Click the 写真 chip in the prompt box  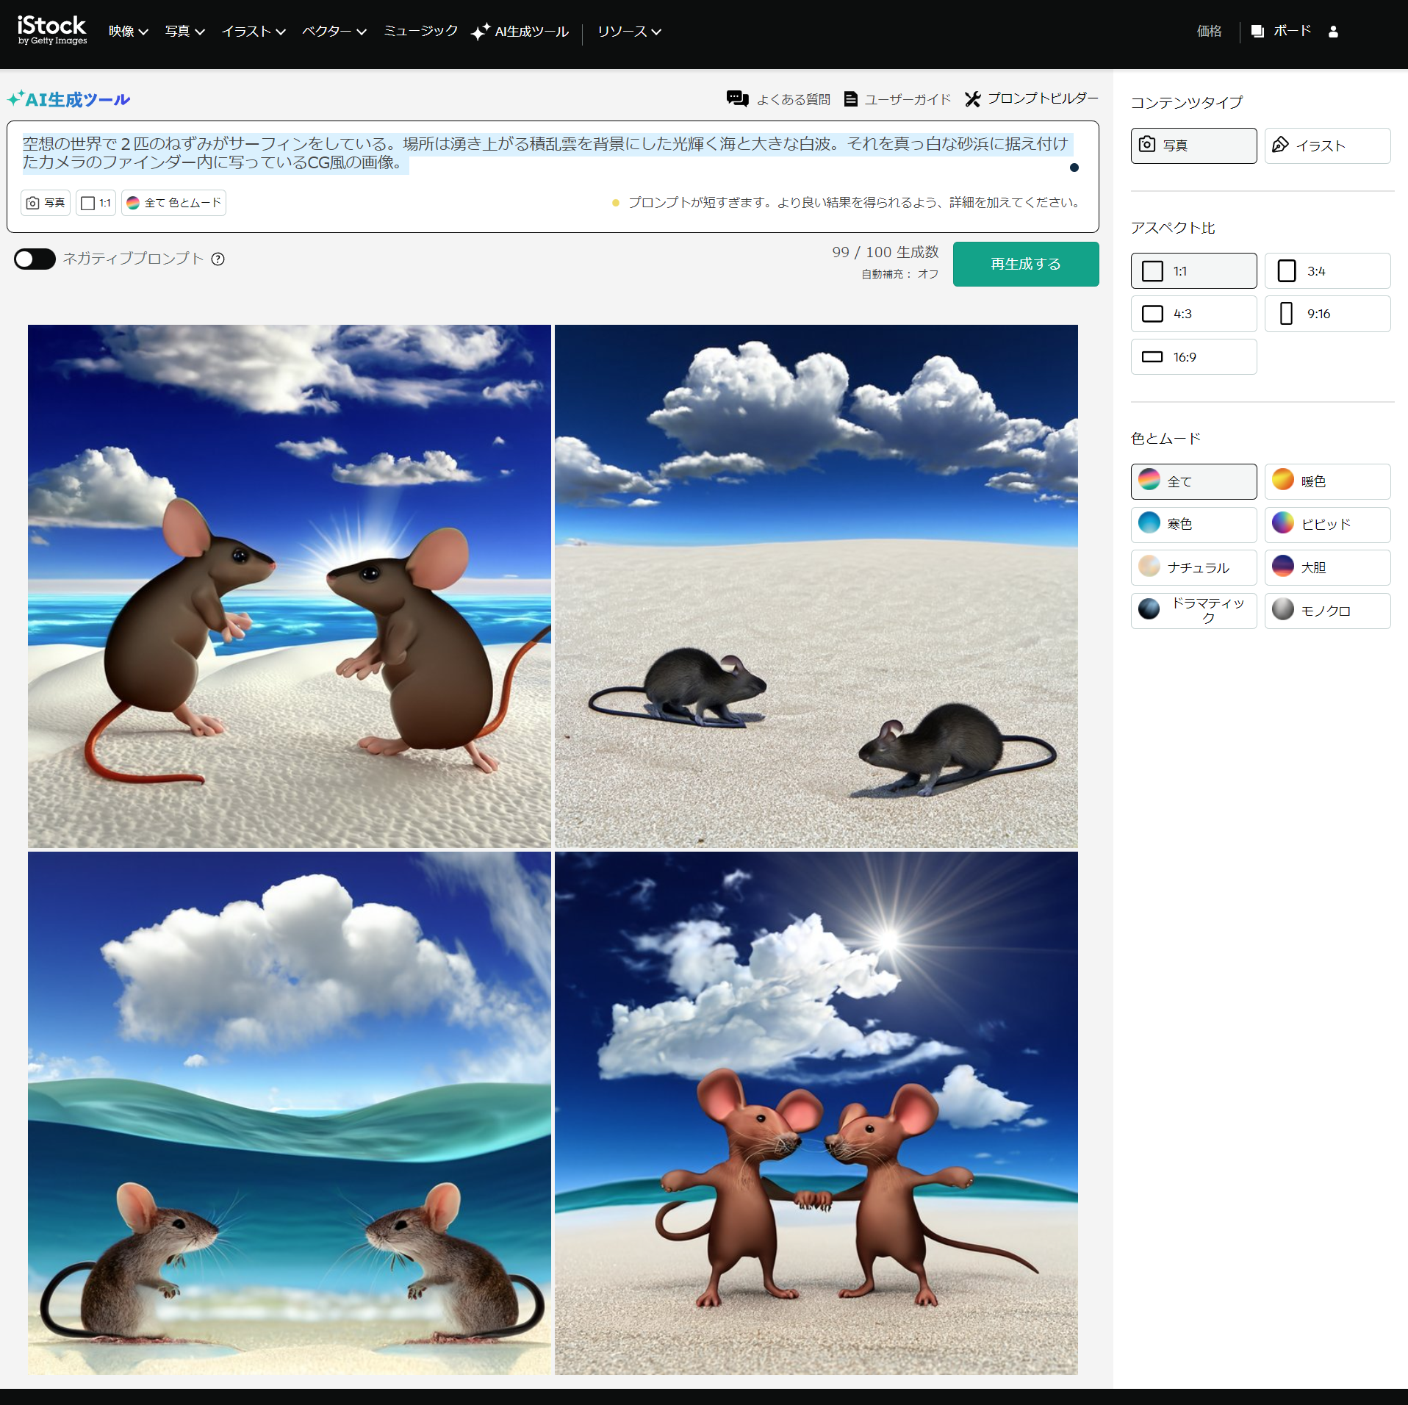coord(46,203)
